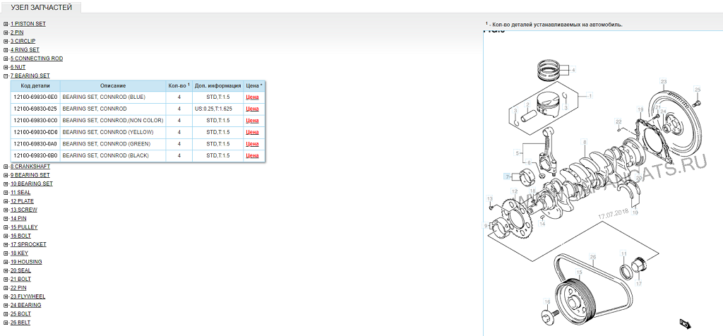Expand the 1 PISTON SET node
Viewport: 723px width, 336px height.
tap(6, 24)
